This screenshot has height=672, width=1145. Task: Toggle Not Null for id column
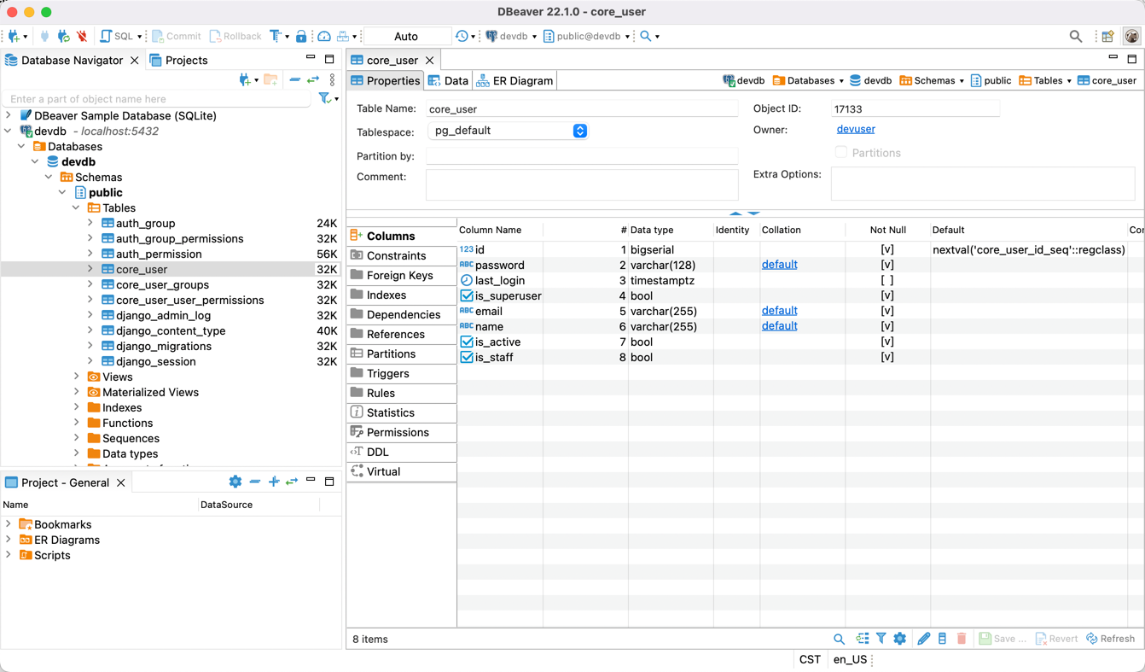coord(887,250)
